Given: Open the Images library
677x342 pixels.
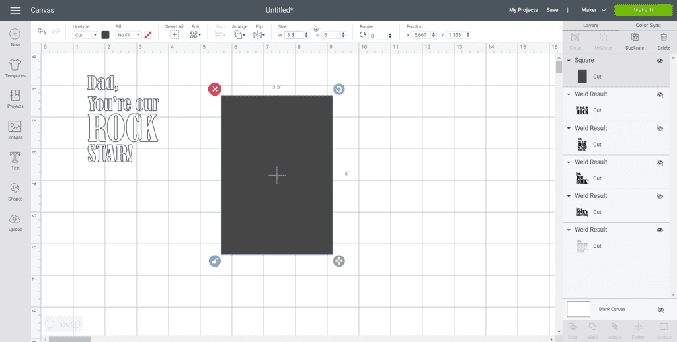Looking at the screenshot, I should tap(15, 127).
